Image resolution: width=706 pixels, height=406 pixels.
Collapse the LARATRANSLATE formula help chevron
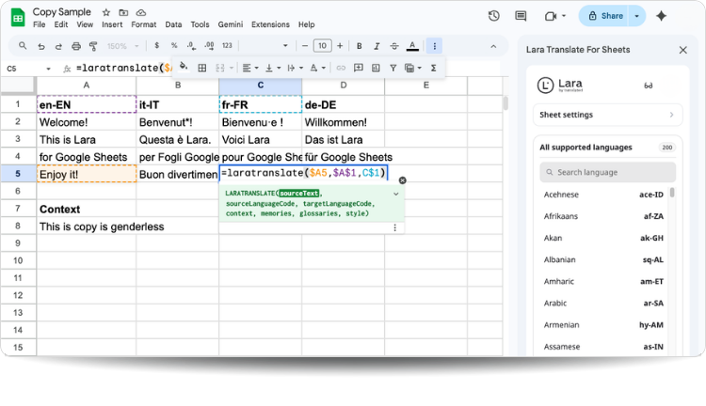pos(395,194)
